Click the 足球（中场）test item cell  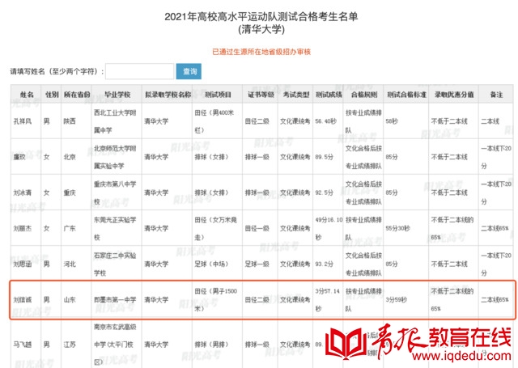(x=211, y=264)
